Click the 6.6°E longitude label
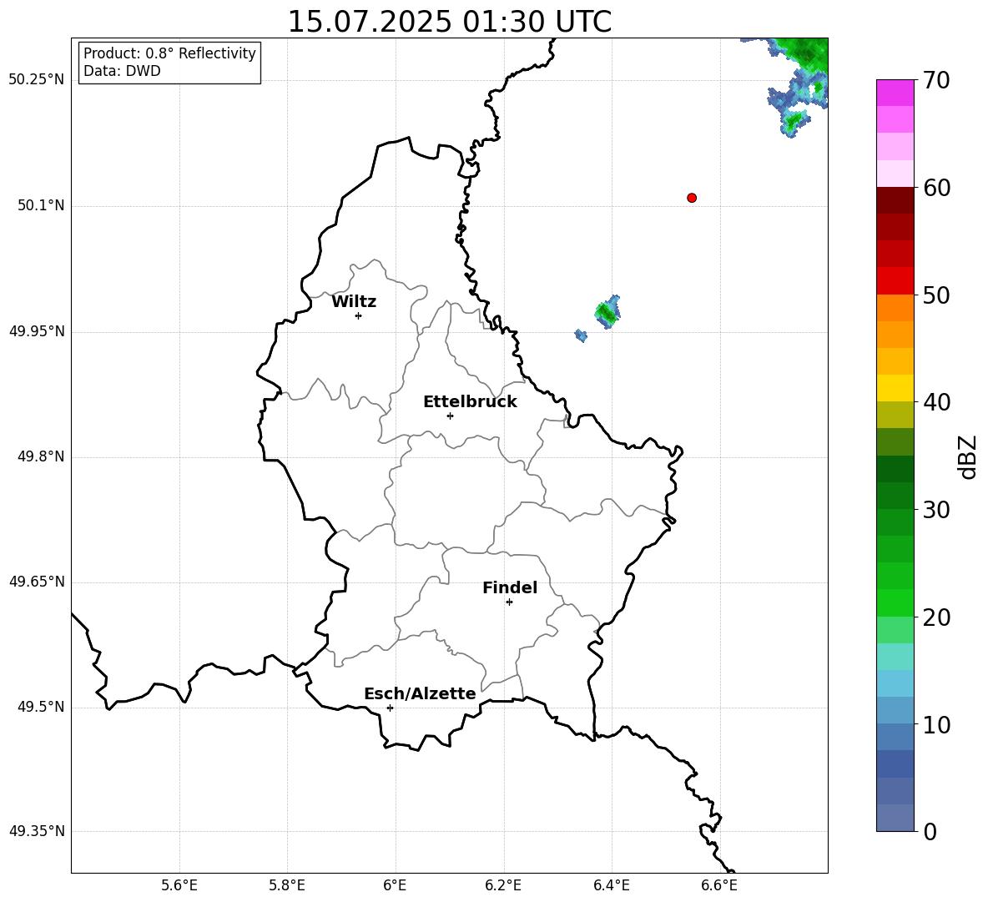The height and width of the screenshot is (902, 988). 719,885
